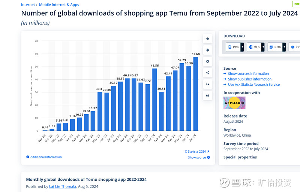Click the PDF file icon
300x192 pixels.
click(x=230, y=47)
